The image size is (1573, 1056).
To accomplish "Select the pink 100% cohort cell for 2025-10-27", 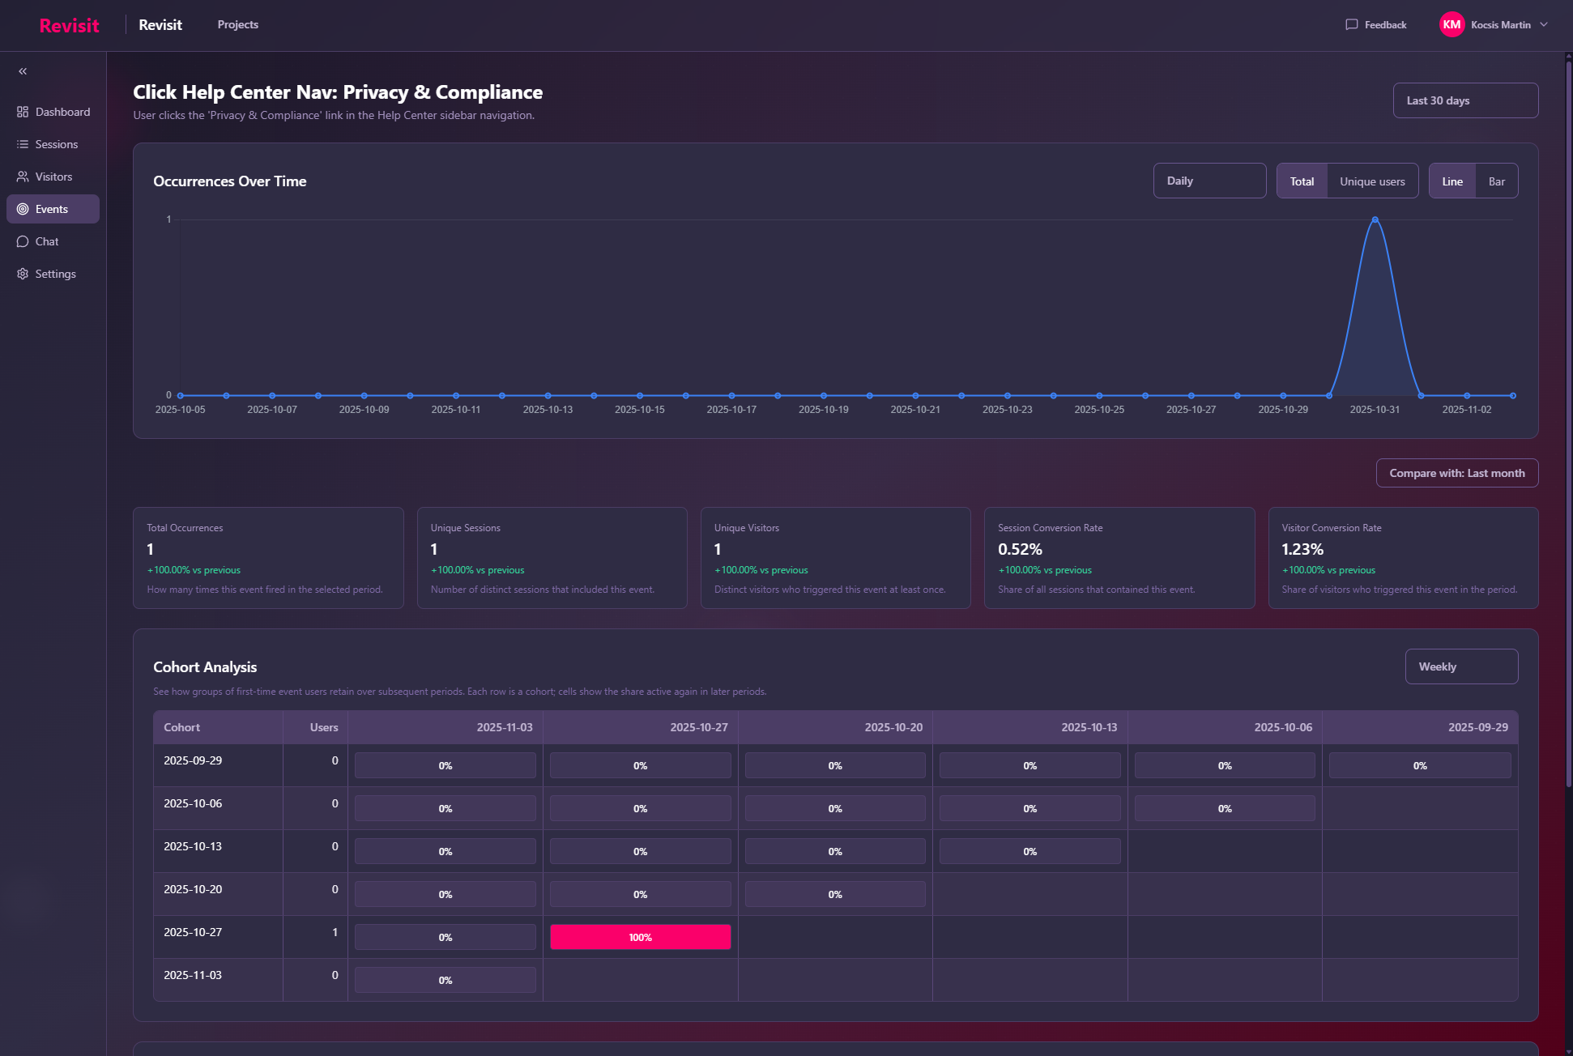I will click(x=640, y=937).
